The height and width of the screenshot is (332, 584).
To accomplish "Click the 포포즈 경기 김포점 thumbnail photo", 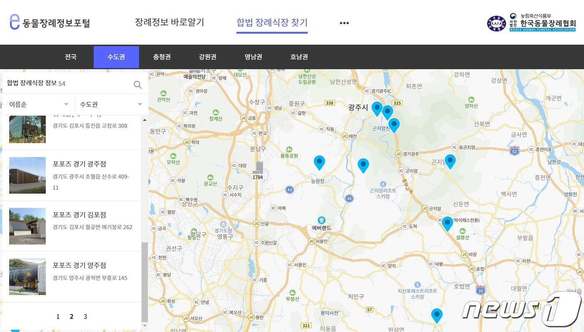I will pos(27,226).
